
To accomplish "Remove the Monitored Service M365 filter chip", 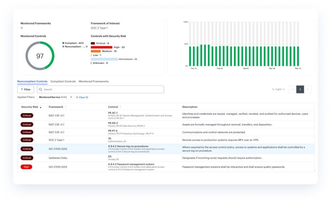I will (x=71, y=97).
